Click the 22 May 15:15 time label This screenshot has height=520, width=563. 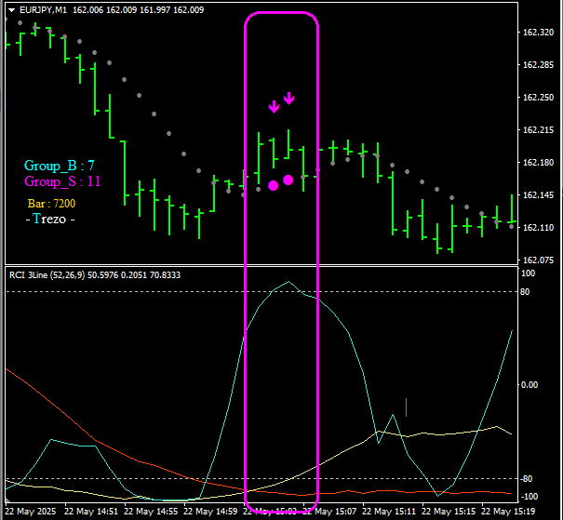click(x=449, y=511)
